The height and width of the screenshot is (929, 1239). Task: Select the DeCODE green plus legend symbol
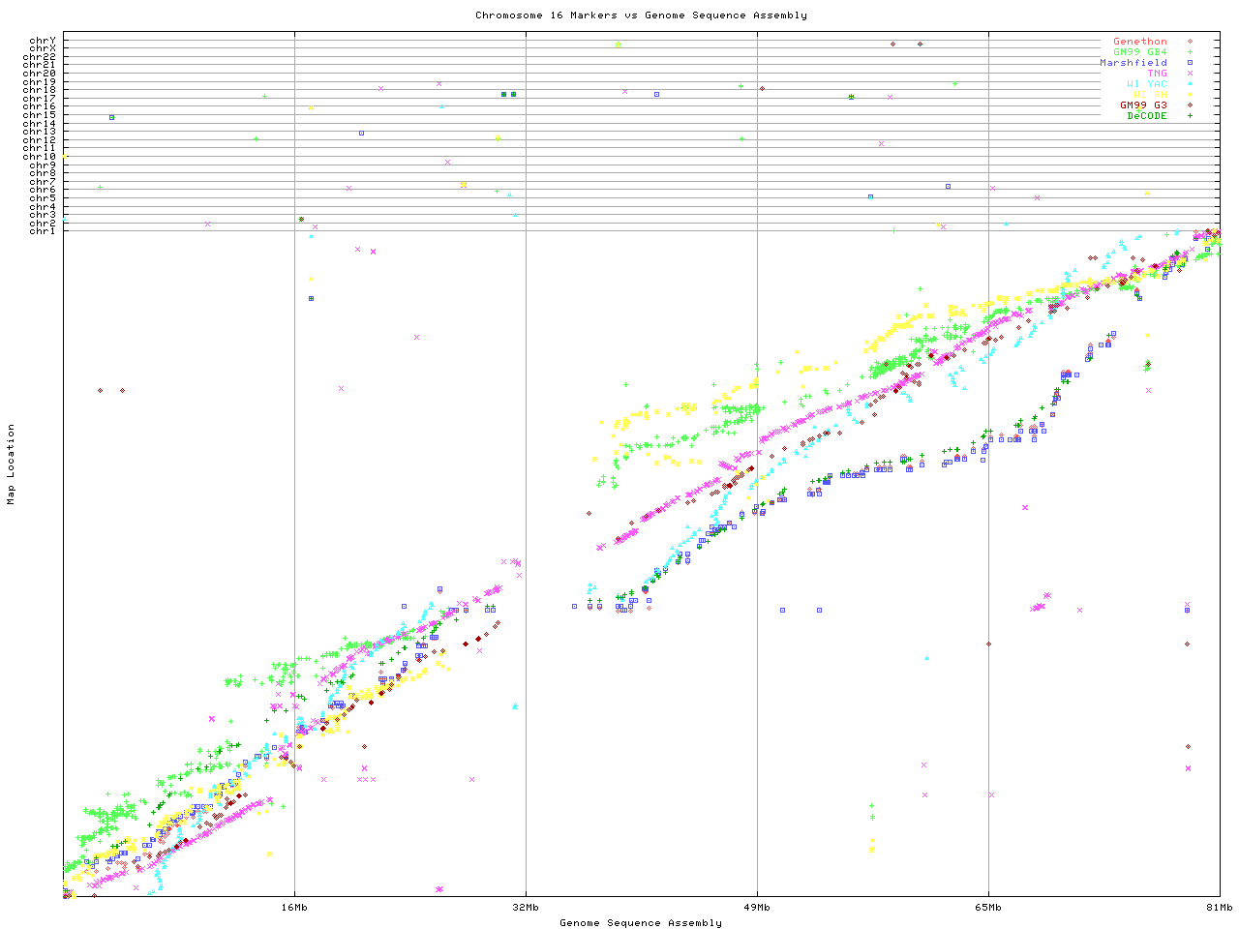click(1189, 116)
